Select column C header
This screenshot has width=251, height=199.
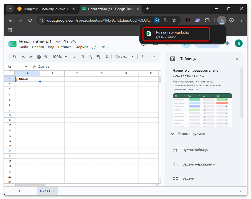(77, 74)
